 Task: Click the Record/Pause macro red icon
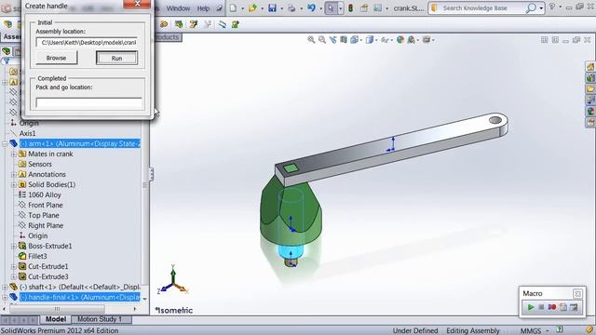coord(552,307)
